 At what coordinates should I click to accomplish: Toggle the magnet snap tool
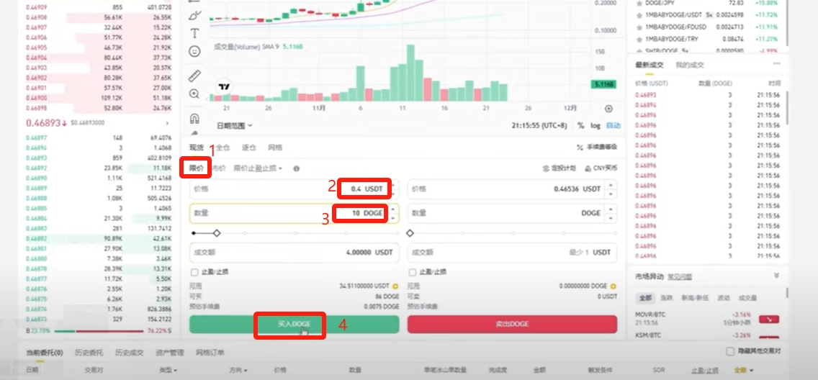point(194,118)
